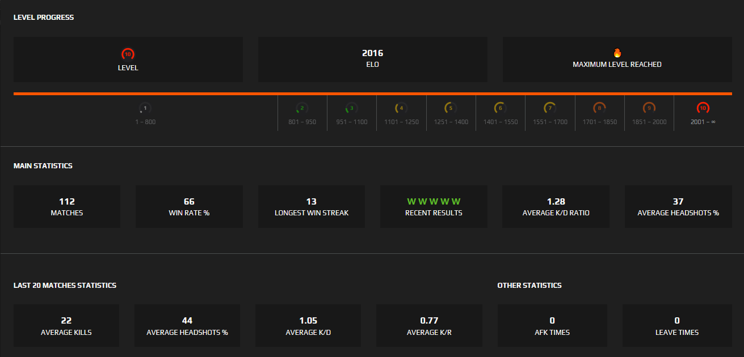The image size is (744, 357).
Task: Click the level 5 badge (1251–1400)
Action: [451, 107]
